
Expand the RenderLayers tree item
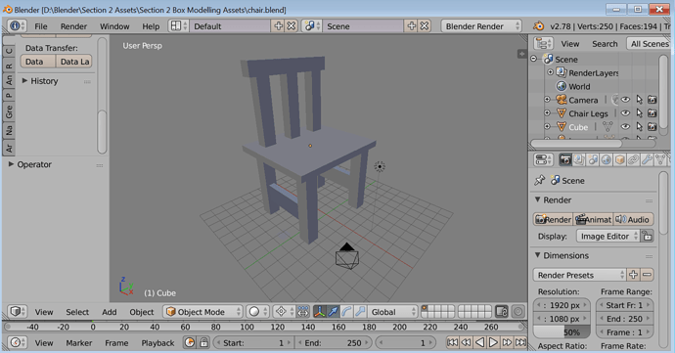(x=550, y=72)
